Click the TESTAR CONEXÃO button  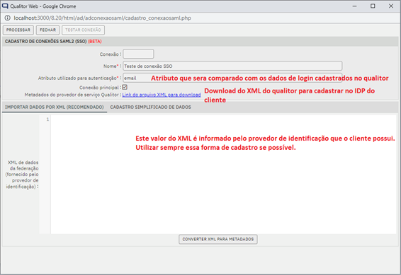click(x=83, y=30)
